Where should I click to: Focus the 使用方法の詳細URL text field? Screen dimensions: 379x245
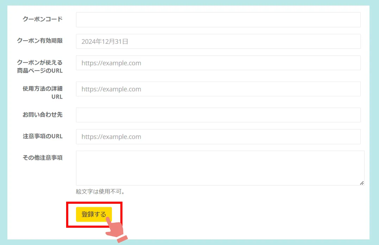[x=218, y=89]
